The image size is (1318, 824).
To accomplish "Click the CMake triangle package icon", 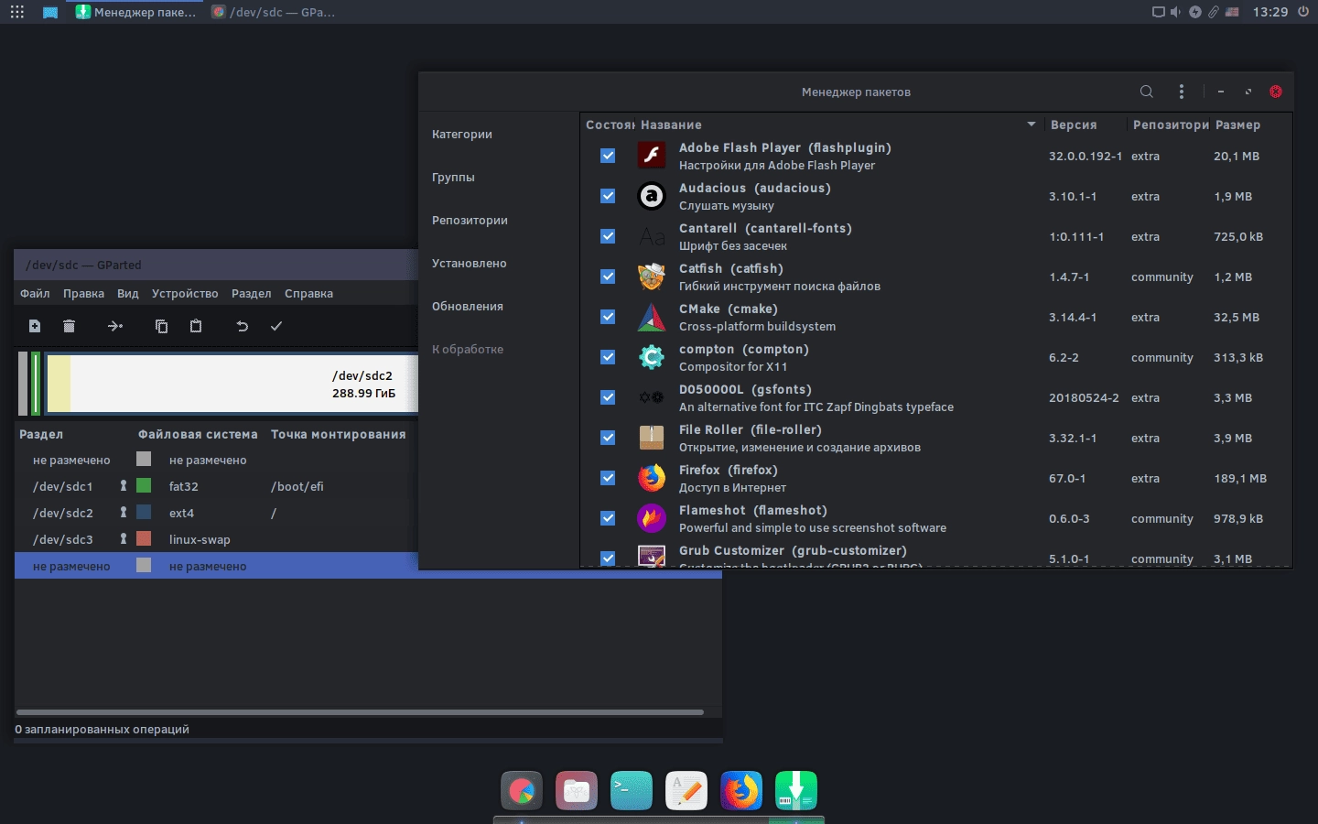I will (x=652, y=317).
